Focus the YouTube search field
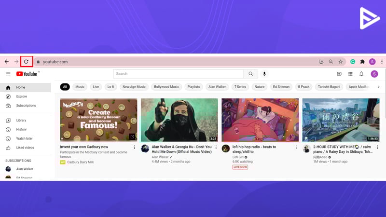 point(179,74)
